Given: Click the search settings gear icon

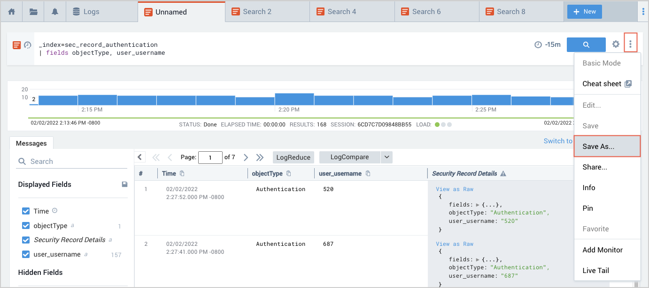Looking at the screenshot, I should [616, 44].
